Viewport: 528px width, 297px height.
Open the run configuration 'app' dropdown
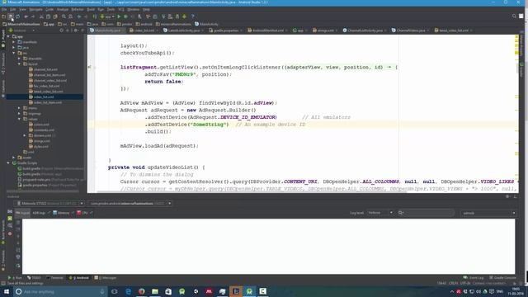(107, 16)
